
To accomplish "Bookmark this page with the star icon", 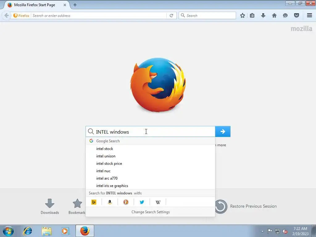I will coord(243,15).
